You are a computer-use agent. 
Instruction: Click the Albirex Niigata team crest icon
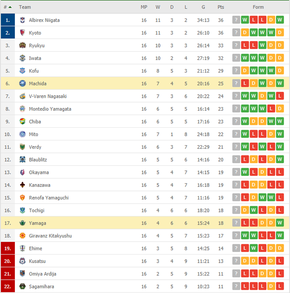tap(23, 20)
